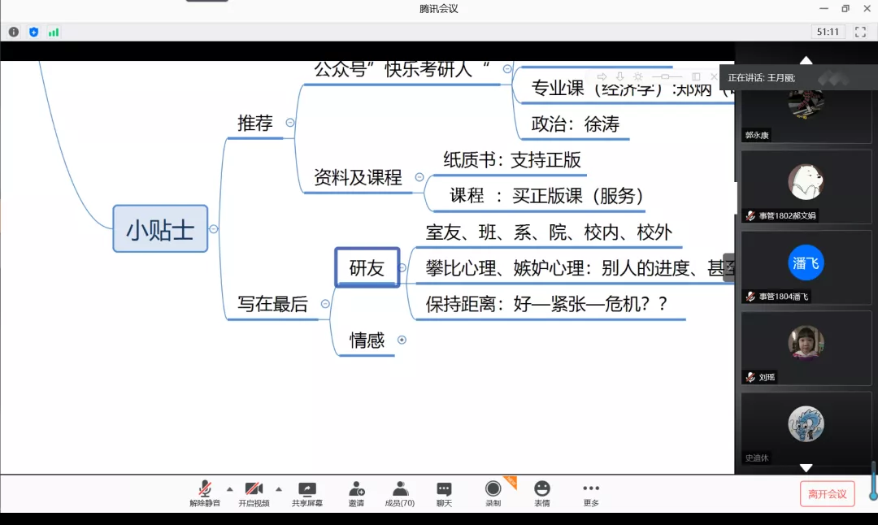The width and height of the screenshot is (878, 525).
Task: Click the zoom slider in floating toolbar
Action: pos(666,76)
